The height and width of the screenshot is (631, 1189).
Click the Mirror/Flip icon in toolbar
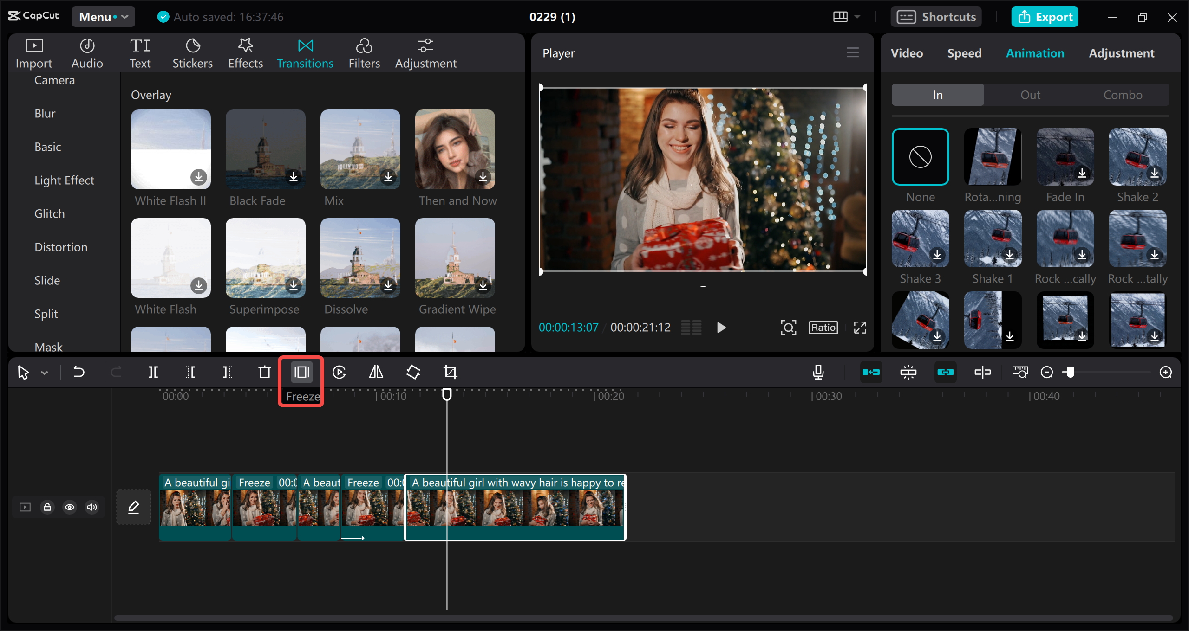376,373
